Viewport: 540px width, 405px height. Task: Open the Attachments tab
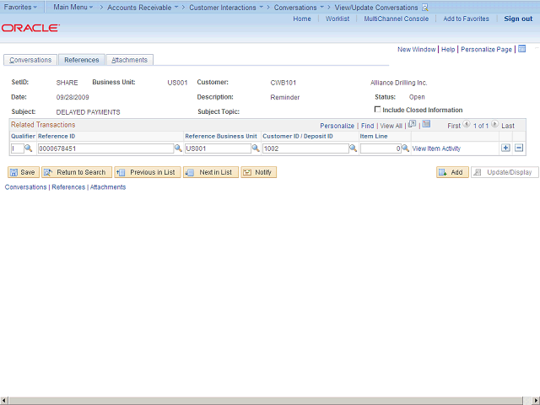tap(130, 60)
